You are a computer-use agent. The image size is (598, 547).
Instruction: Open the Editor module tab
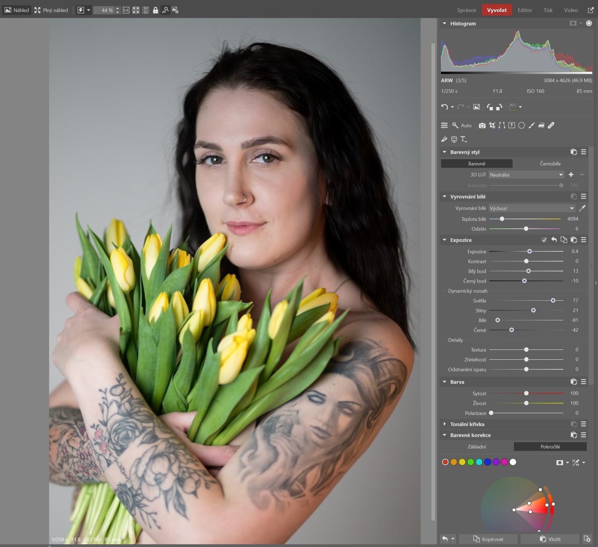[x=525, y=10]
